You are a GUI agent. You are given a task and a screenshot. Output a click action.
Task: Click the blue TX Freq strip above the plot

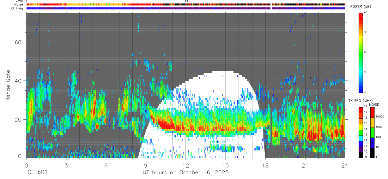coord(185,8)
